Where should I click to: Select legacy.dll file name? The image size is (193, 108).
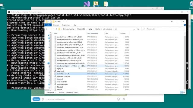click(60, 69)
